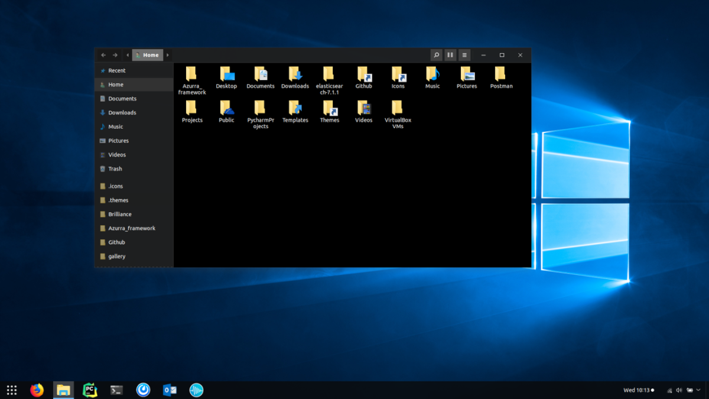Select the VirtualBox VMs folder

398,108
